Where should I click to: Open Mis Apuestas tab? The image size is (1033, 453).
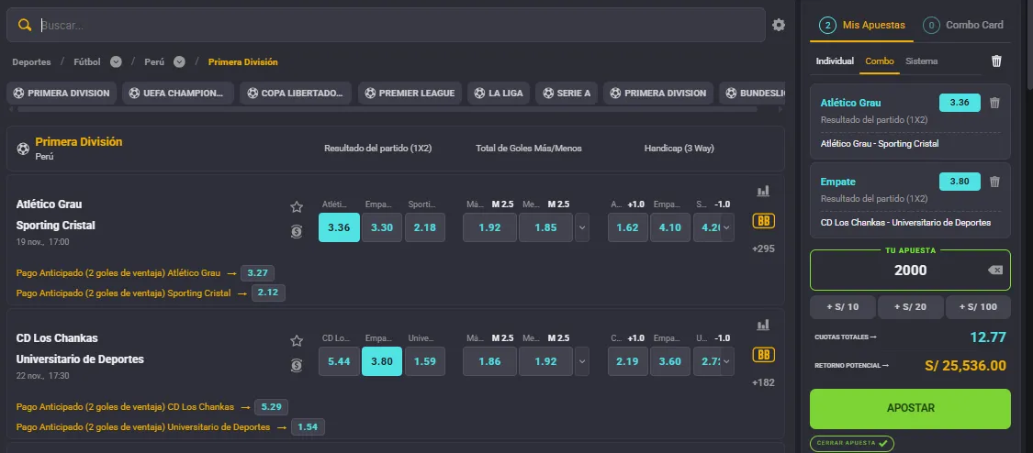(x=862, y=25)
